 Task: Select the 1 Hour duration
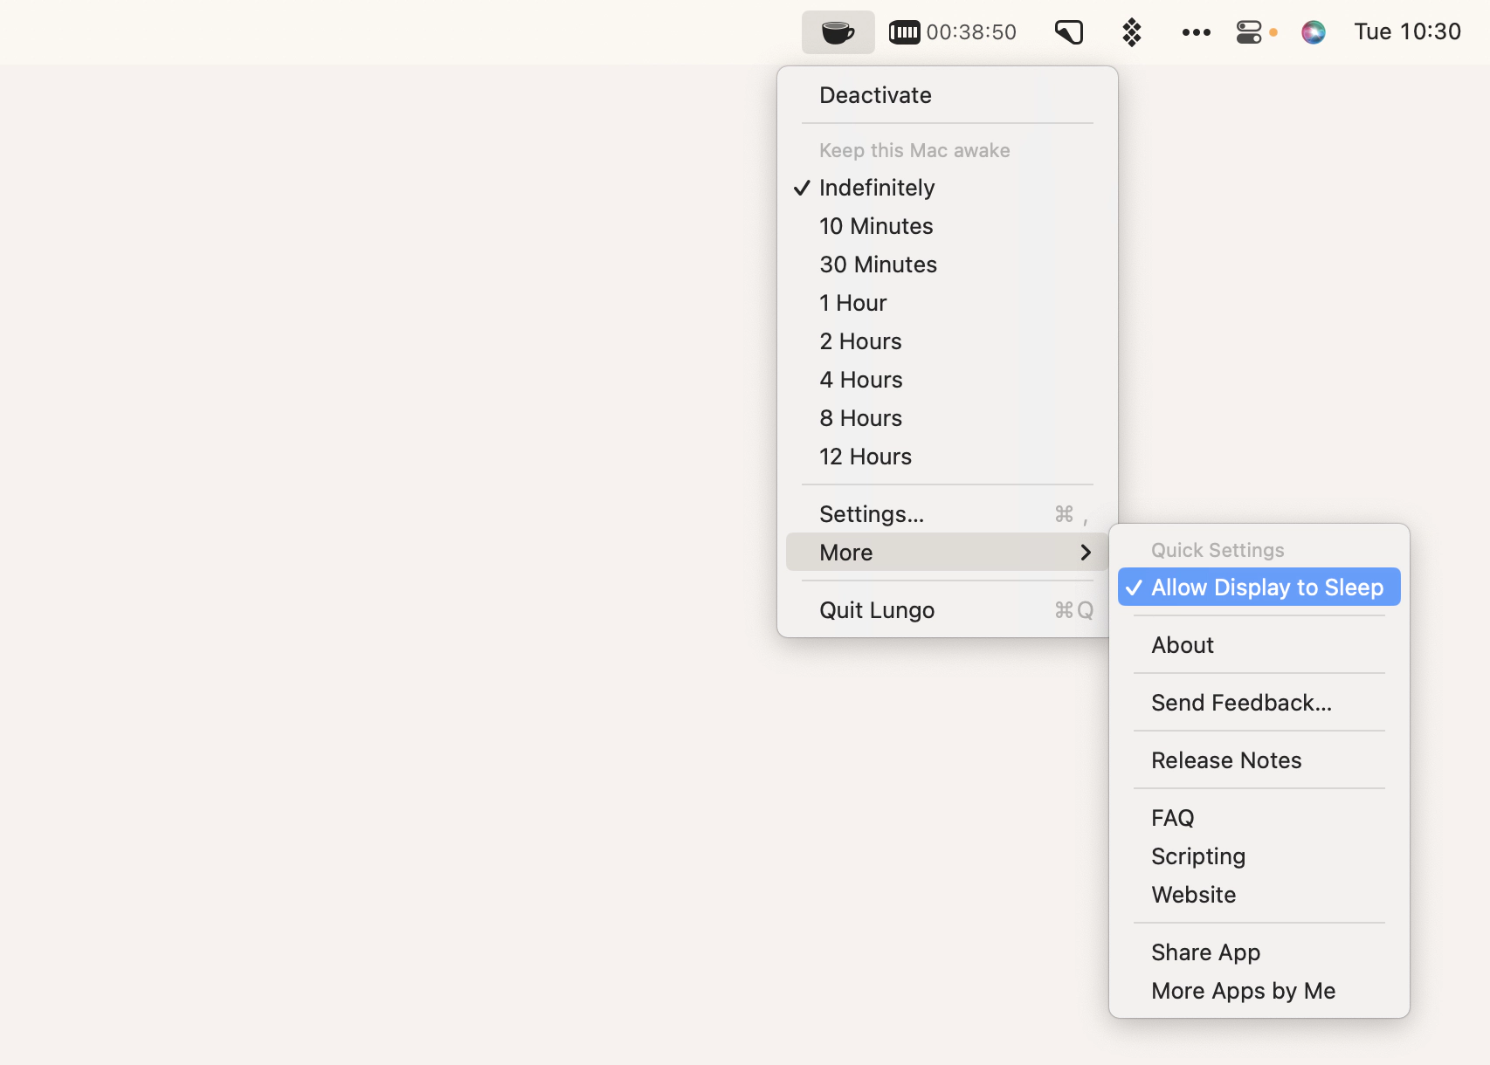coord(948,303)
